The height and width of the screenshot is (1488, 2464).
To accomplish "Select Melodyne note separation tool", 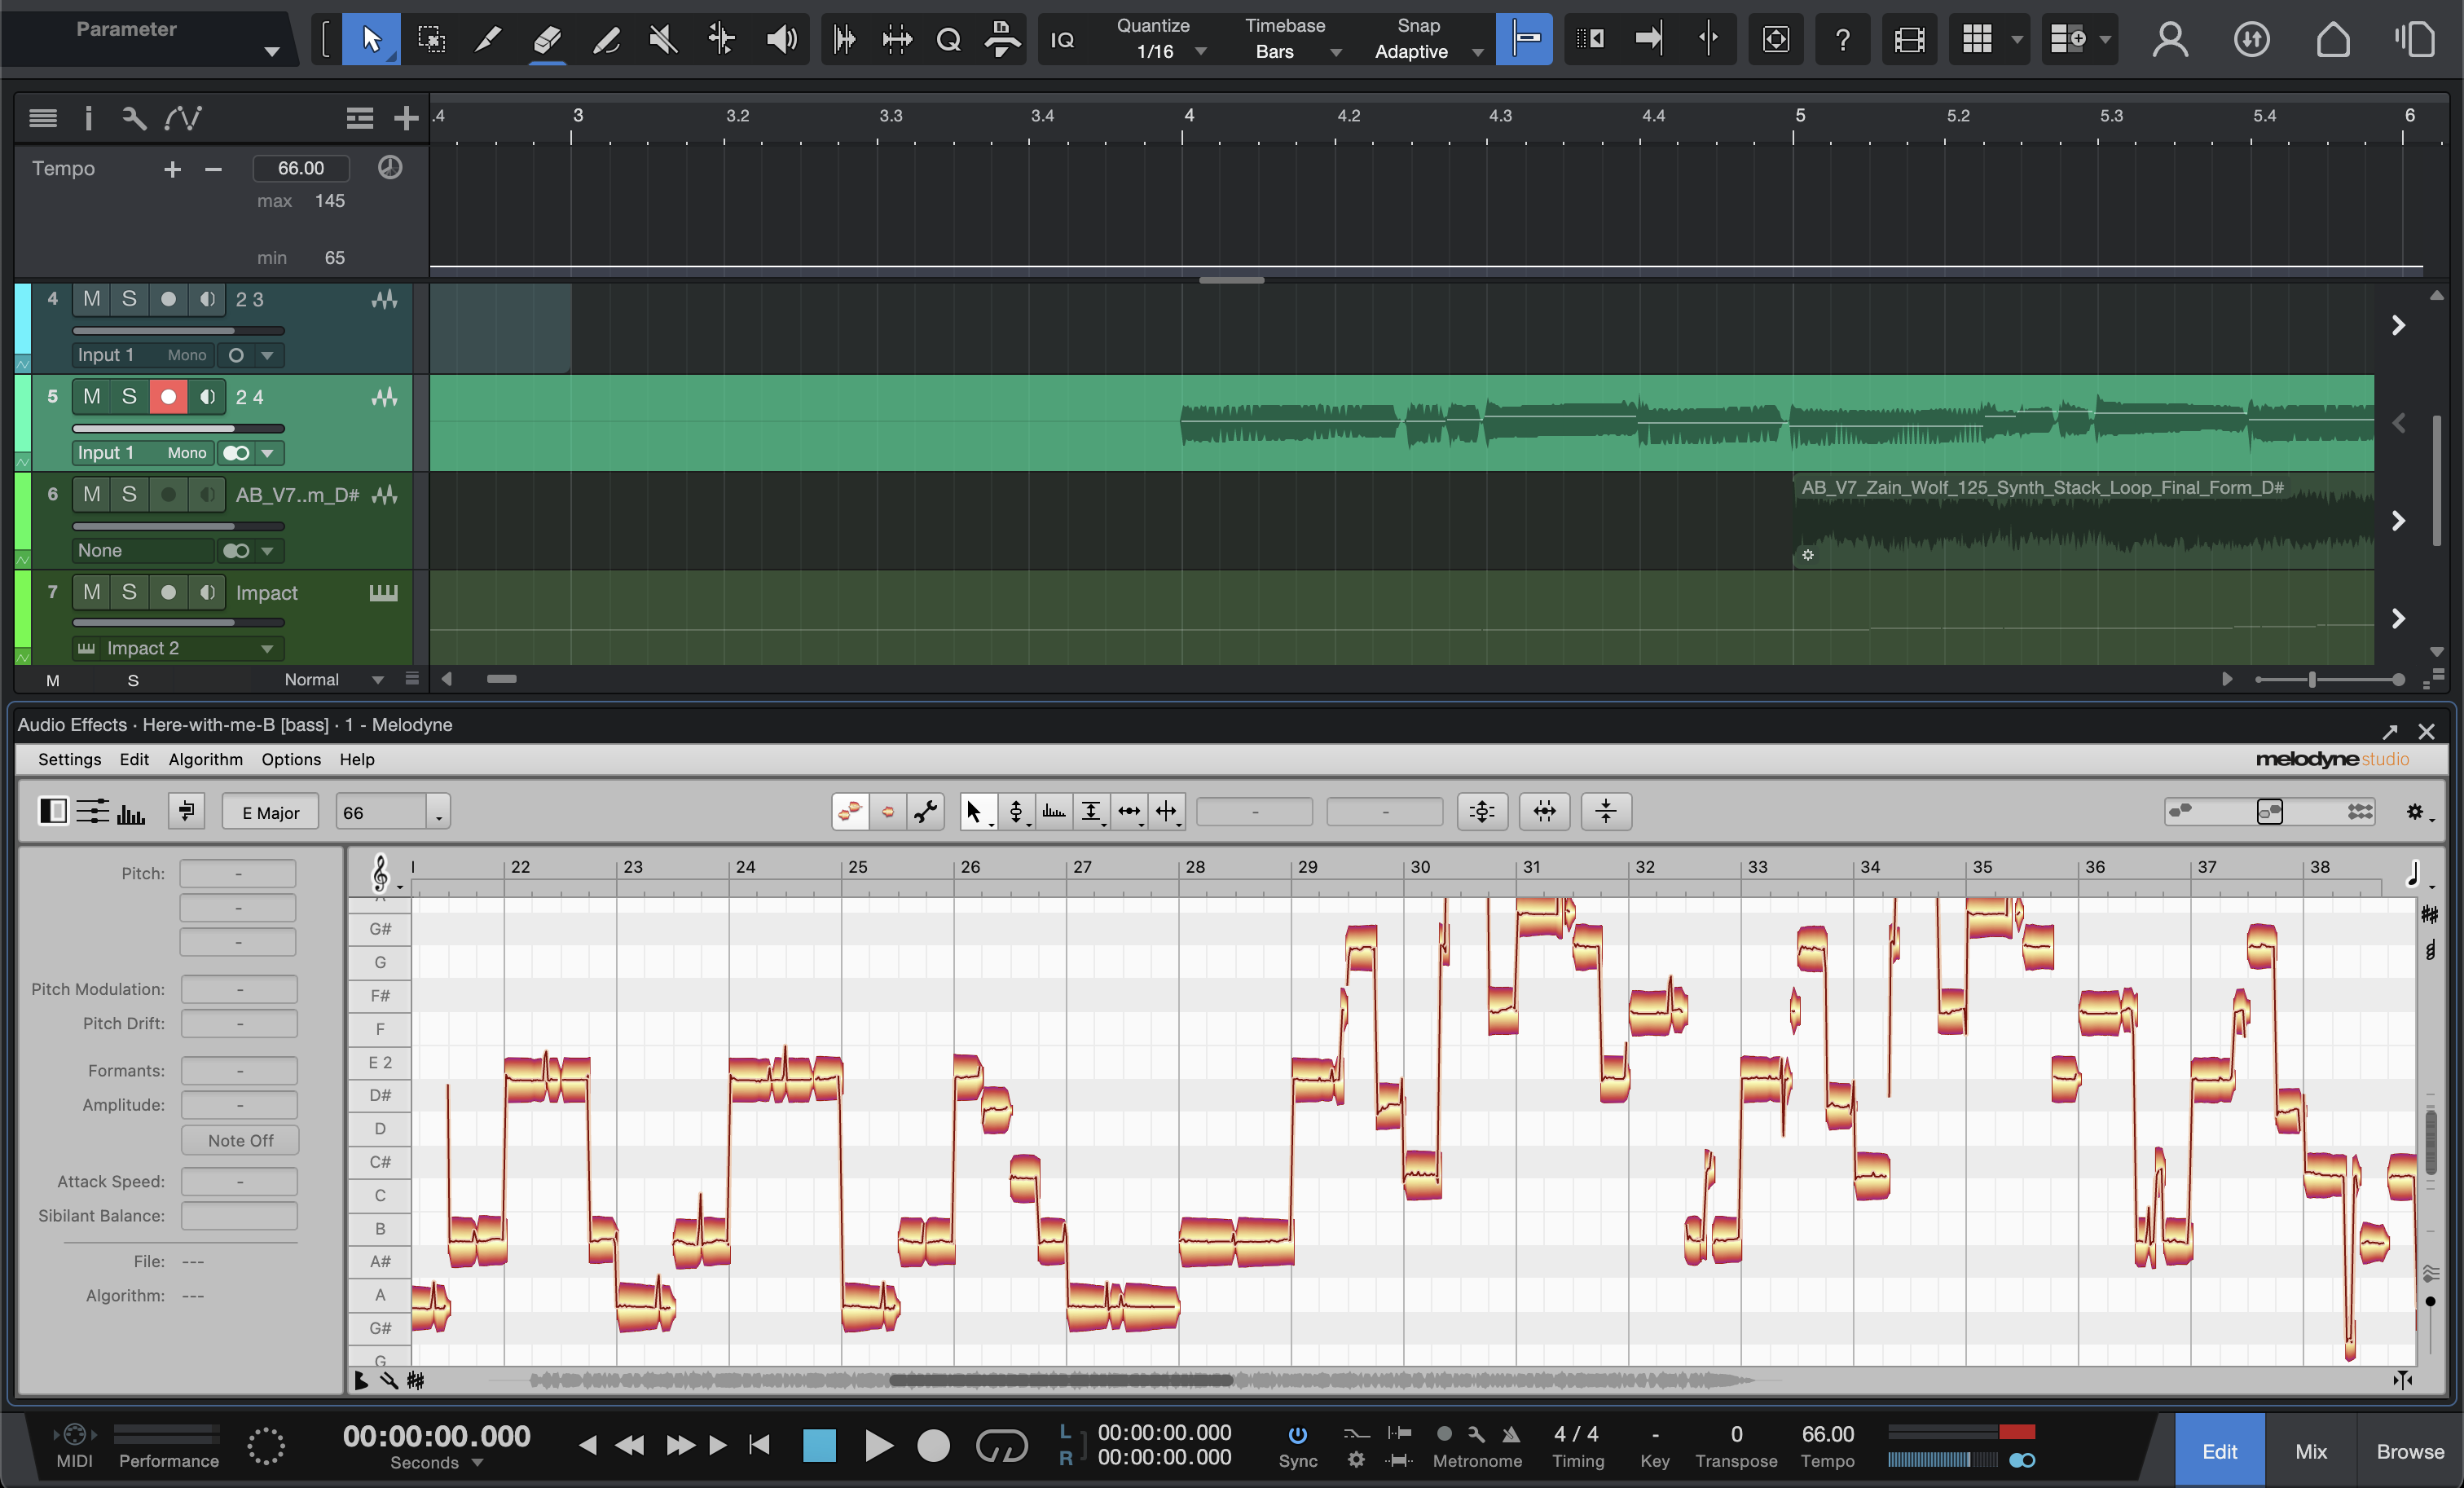I will [x=1167, y=811].
